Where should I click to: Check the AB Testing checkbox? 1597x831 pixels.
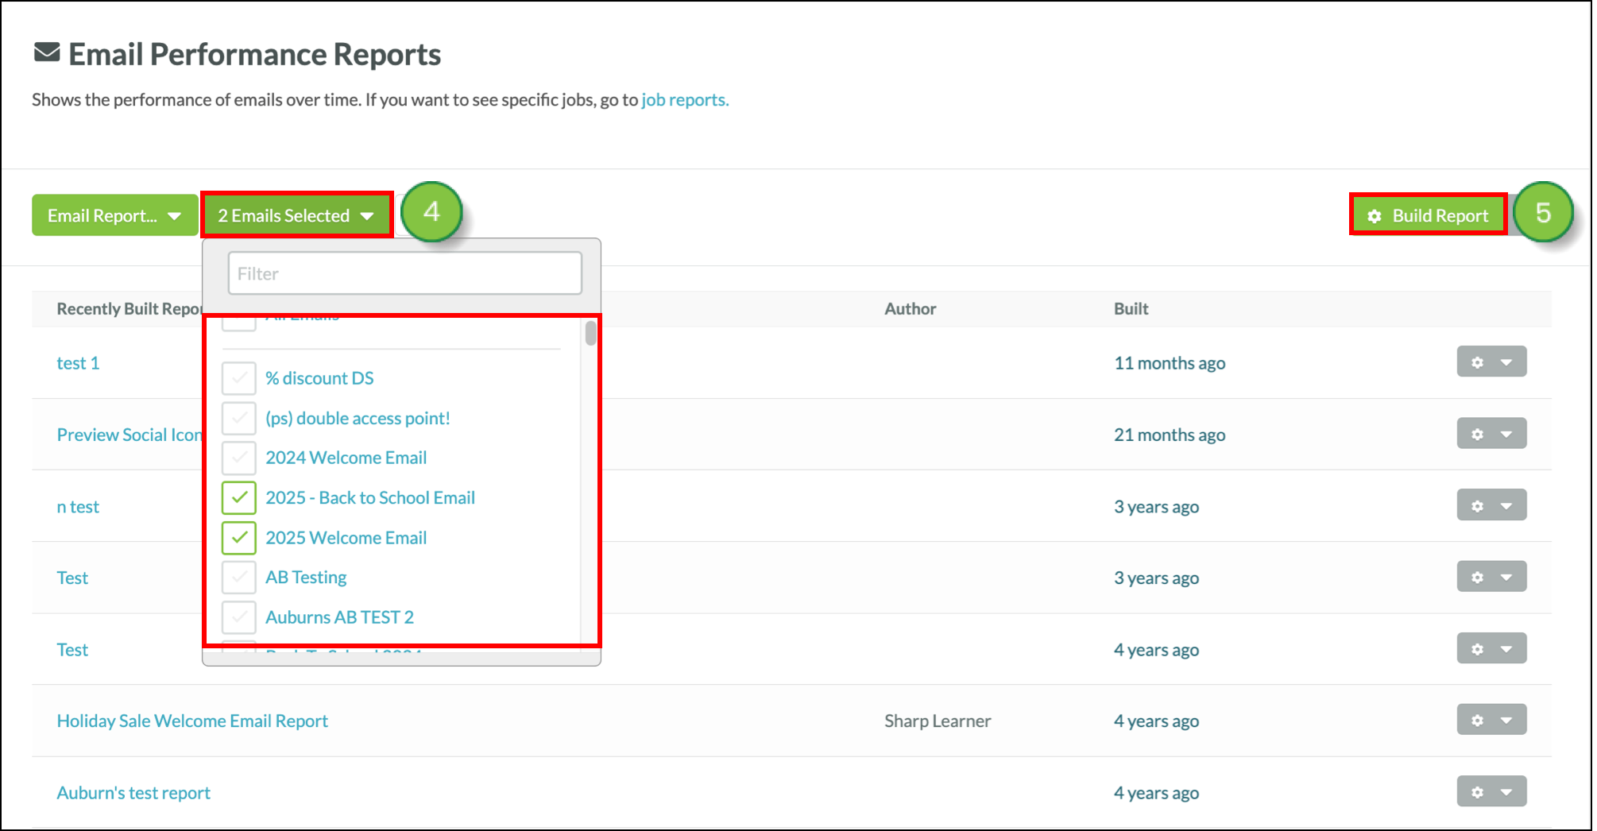pyautogui.click(x=238, y=578)
